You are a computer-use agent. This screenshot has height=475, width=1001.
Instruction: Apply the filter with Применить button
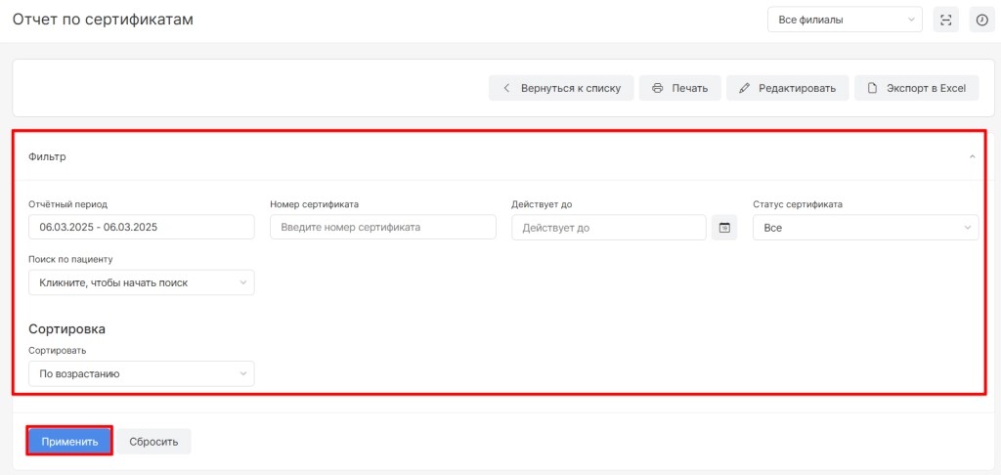(x=69, y=442)
